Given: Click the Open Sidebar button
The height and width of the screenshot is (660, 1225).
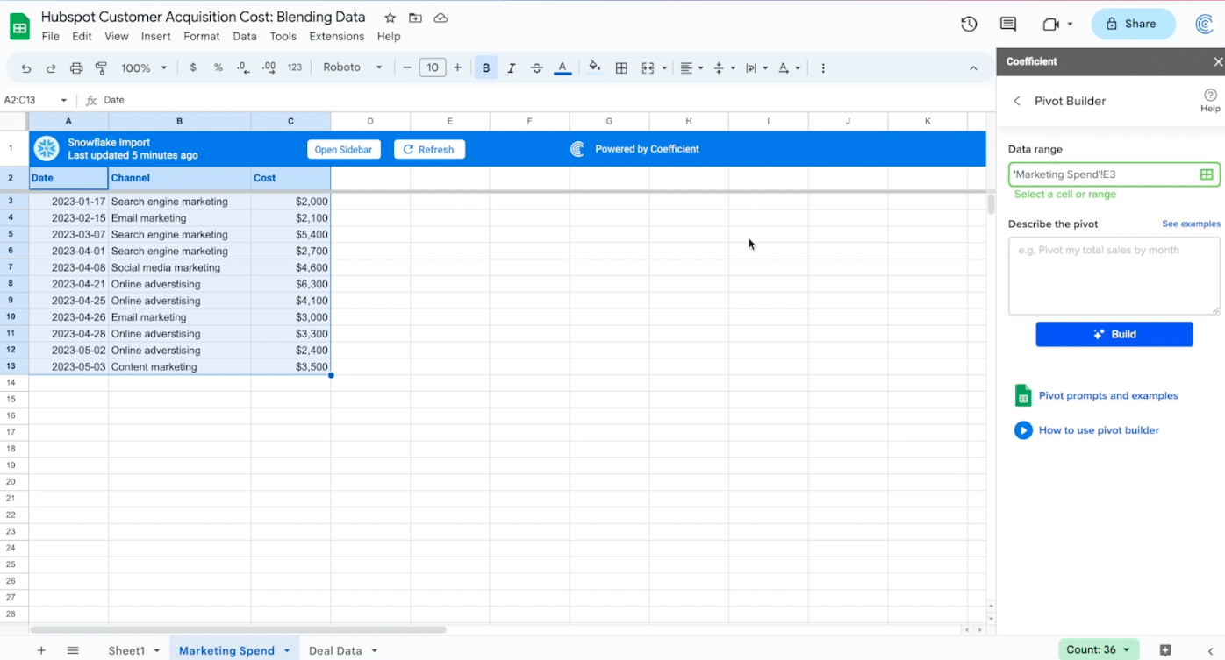Looking at the screenshot, I should pyautogui.click(x=343, y=149).
